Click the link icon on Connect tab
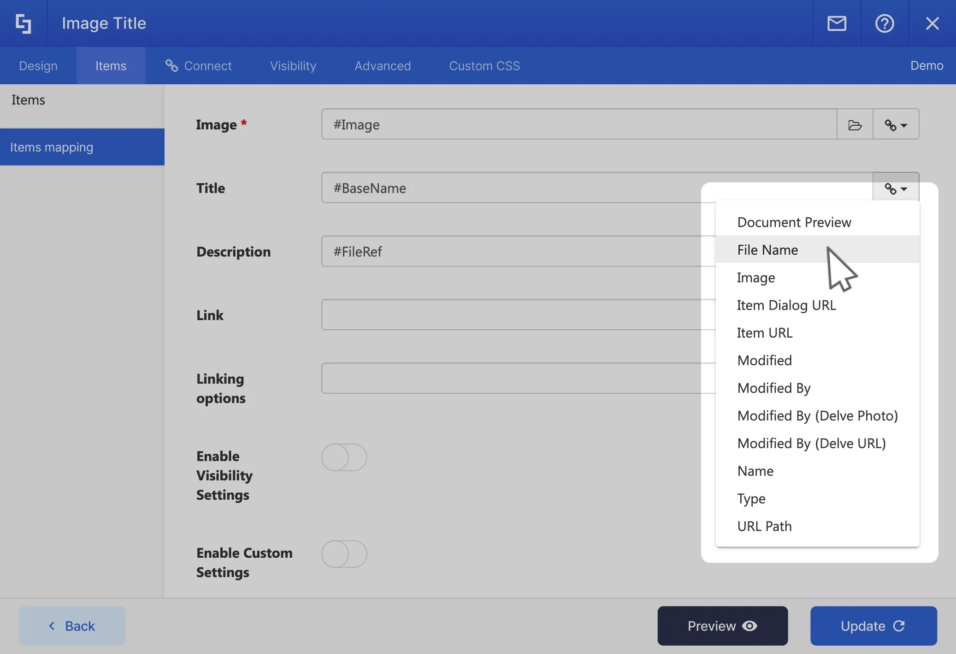 (x=171, y=66)
